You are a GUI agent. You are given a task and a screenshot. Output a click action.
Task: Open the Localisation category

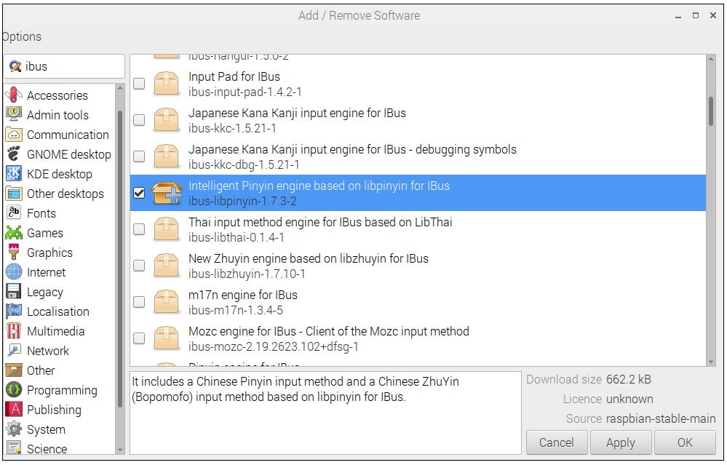coord(58,311)
